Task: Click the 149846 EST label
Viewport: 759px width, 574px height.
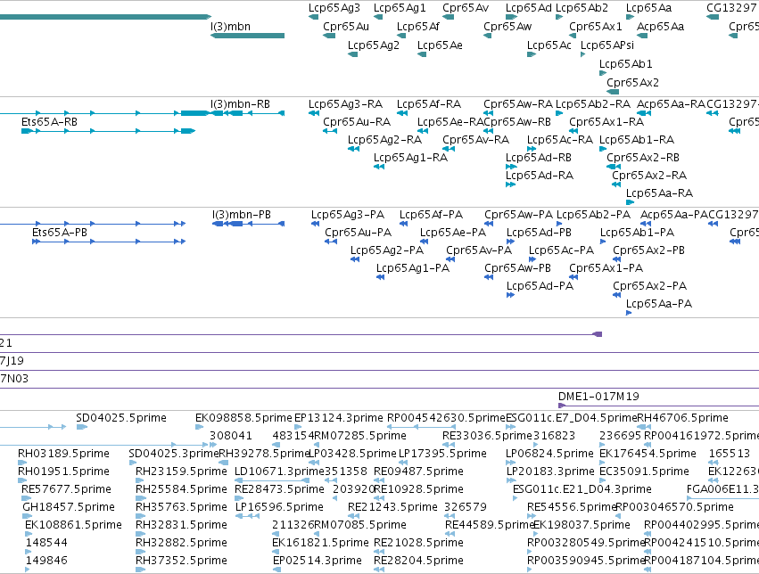Action: 46,561
